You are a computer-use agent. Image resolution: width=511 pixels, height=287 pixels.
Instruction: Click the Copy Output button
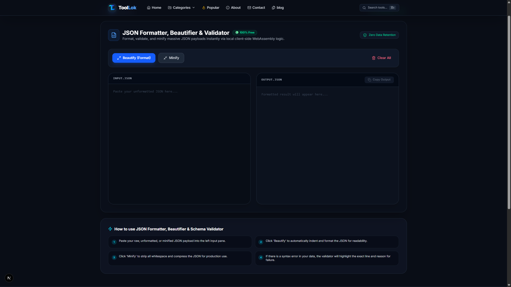379,80
